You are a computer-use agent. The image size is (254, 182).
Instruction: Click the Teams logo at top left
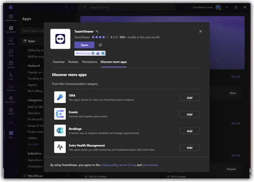point(11,7)
